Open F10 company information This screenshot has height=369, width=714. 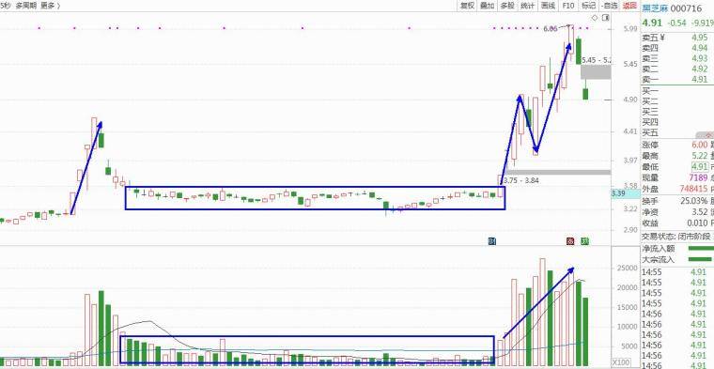568,6
